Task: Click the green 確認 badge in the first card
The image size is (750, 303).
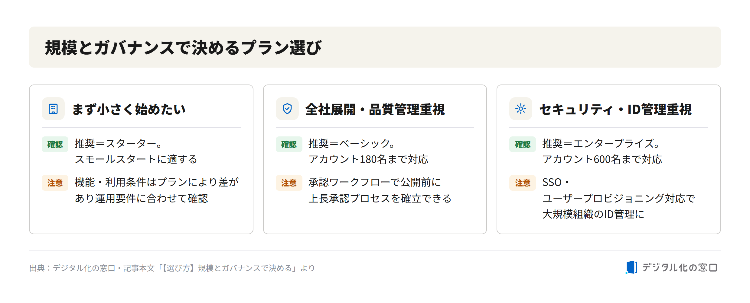Action: (x=55, y=144)
